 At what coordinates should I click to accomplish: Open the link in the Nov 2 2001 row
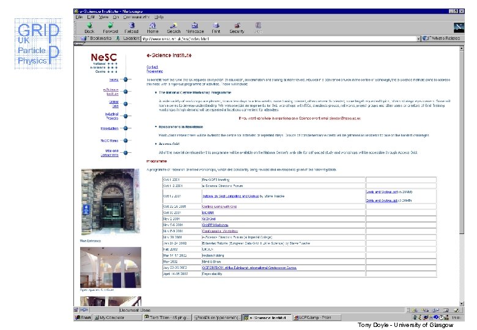click(x=209, y=219)
